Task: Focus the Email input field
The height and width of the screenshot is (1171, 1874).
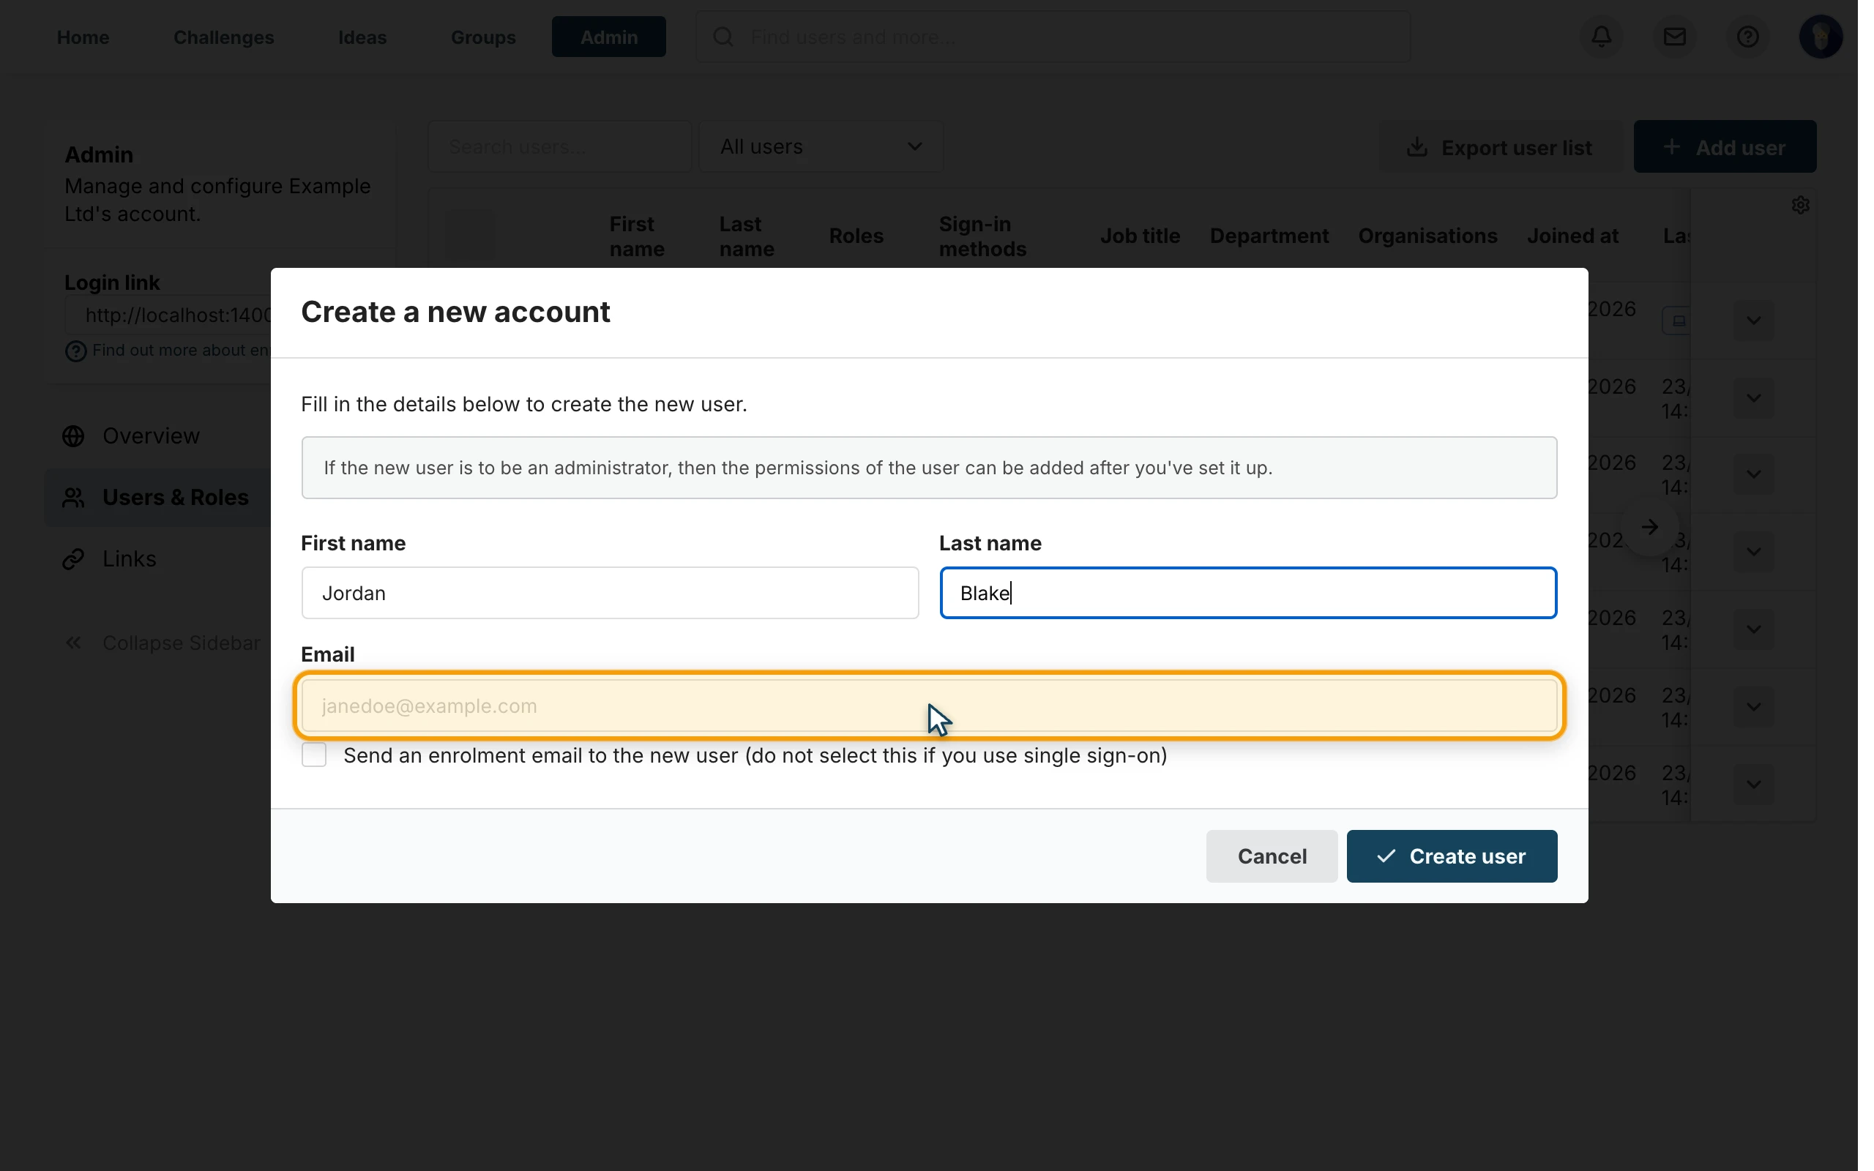Action: coord(929,706)
